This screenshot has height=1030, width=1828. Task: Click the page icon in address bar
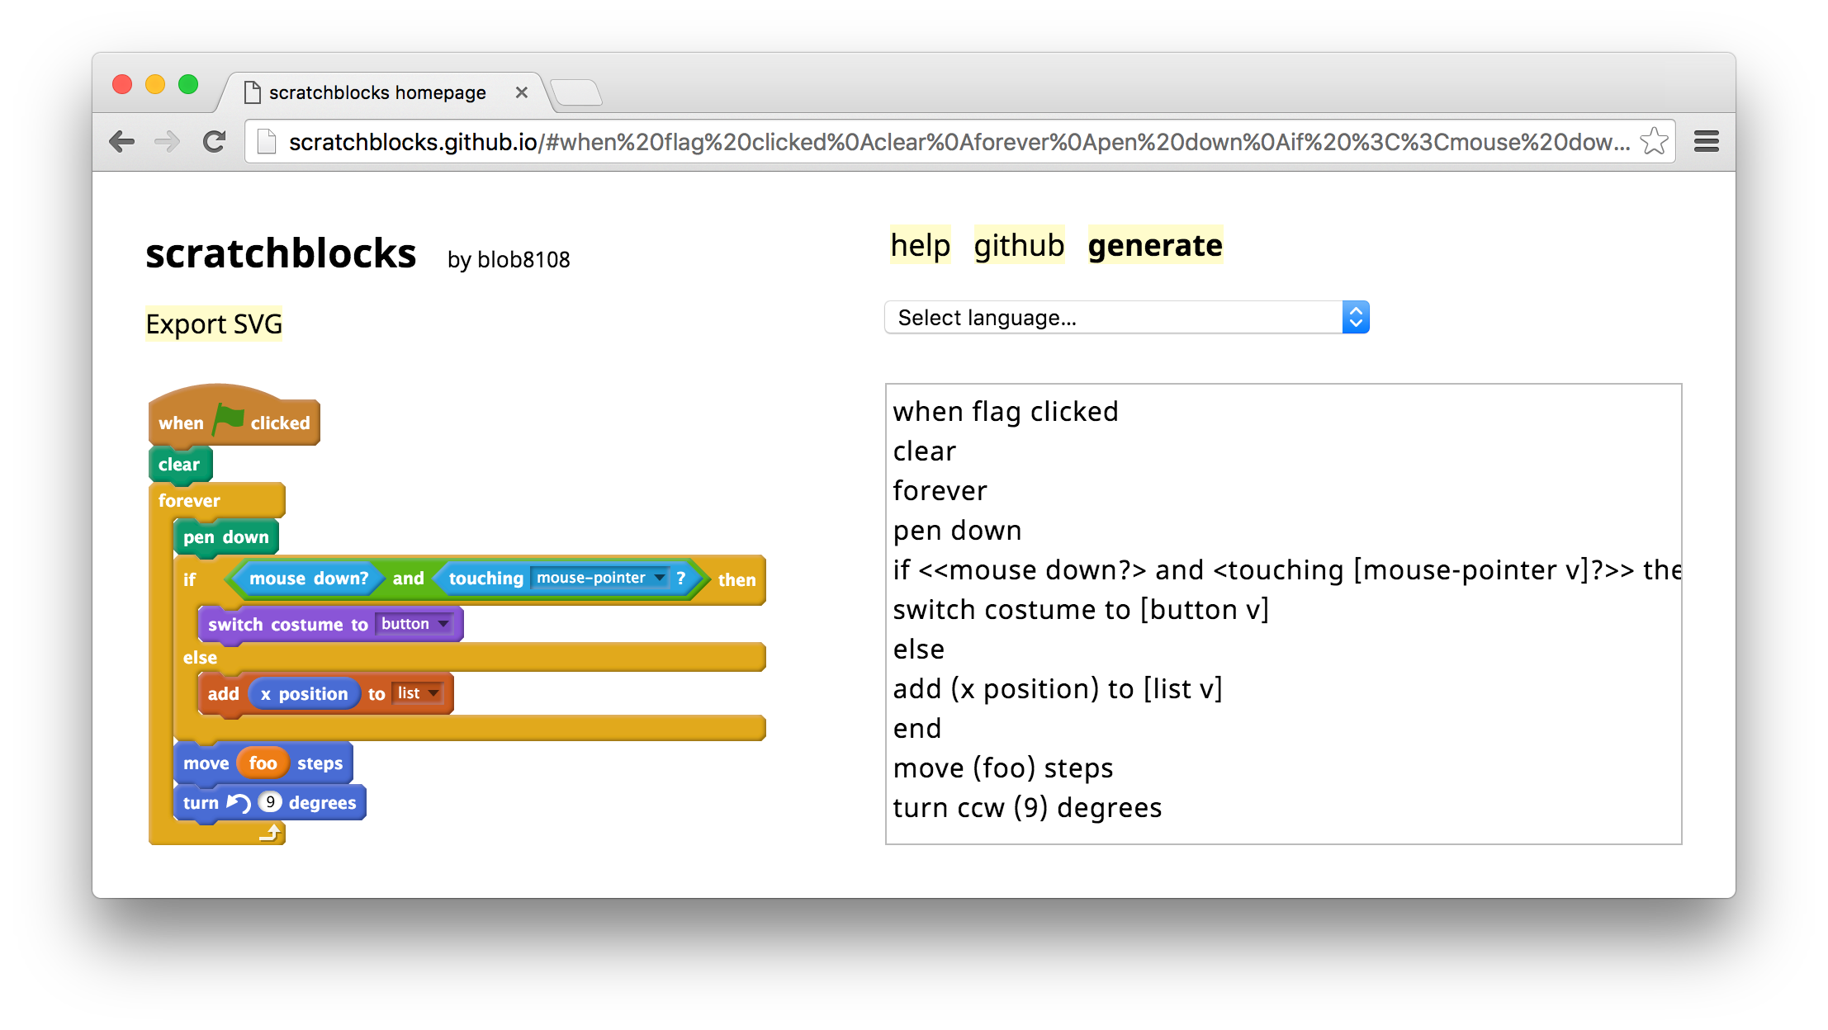pos(266,142)
